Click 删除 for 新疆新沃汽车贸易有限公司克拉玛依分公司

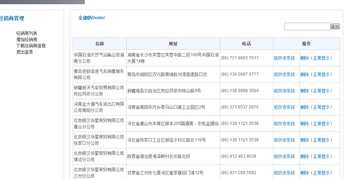[316, 91]
